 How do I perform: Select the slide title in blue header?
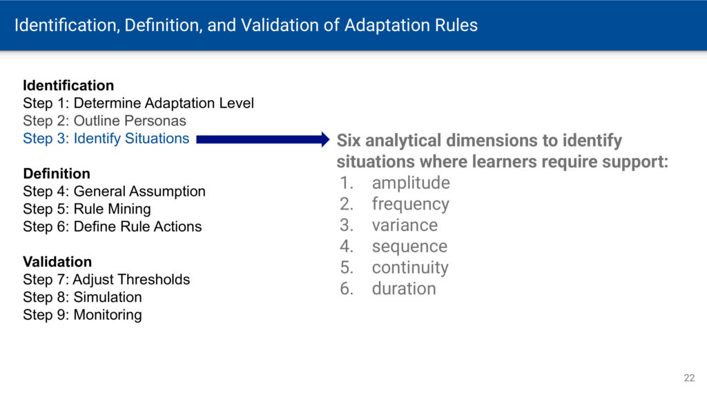point(246,26)
